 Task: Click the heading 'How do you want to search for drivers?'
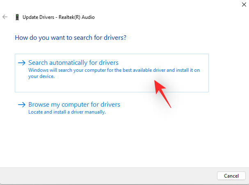[x=71, y=38]
